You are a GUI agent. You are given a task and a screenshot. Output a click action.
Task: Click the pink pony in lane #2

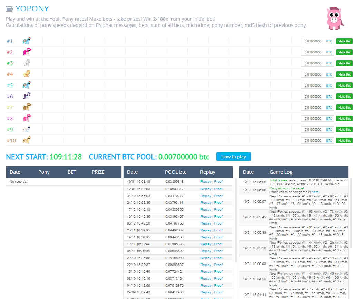coord(27,52)
